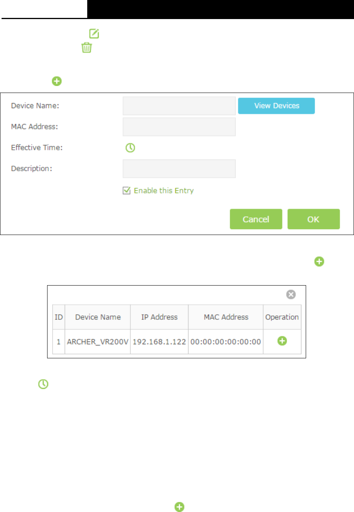Click the Cancel button
Image resolution: width=354 pixels, height=512 pixels.
point(256,219)
